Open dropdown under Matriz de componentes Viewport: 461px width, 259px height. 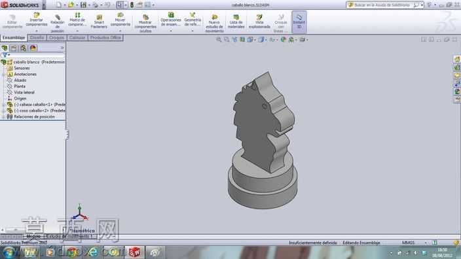click(x=77, y=31)
